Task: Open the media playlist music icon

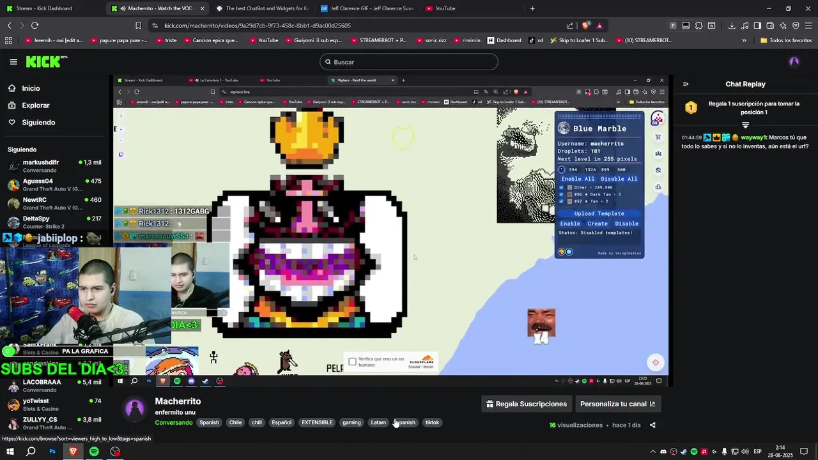Action: tap(745, 26)
